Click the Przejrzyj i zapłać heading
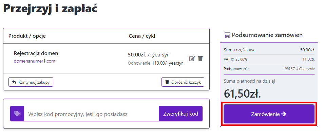Screen dimensions: 323x136 (x=50, y=8)
